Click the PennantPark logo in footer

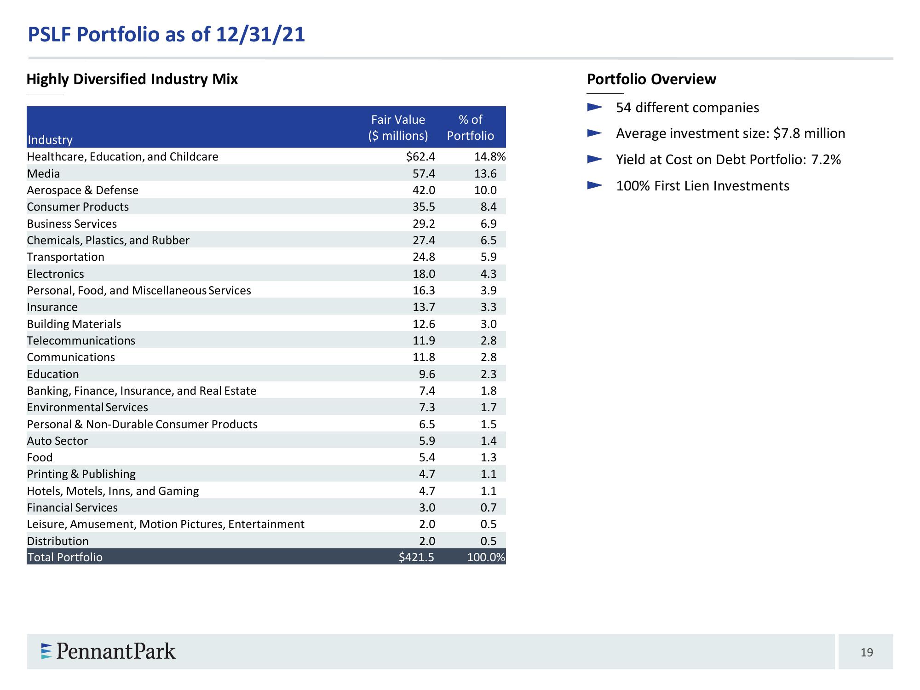(109, 651)
